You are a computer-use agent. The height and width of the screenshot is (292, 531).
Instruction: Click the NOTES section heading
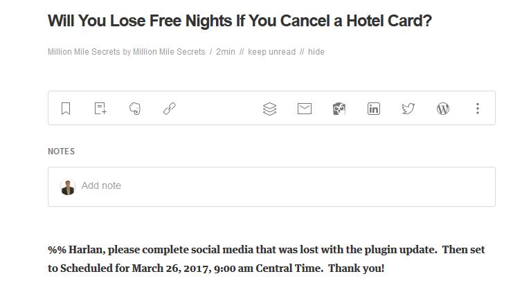tap(62, 152)
